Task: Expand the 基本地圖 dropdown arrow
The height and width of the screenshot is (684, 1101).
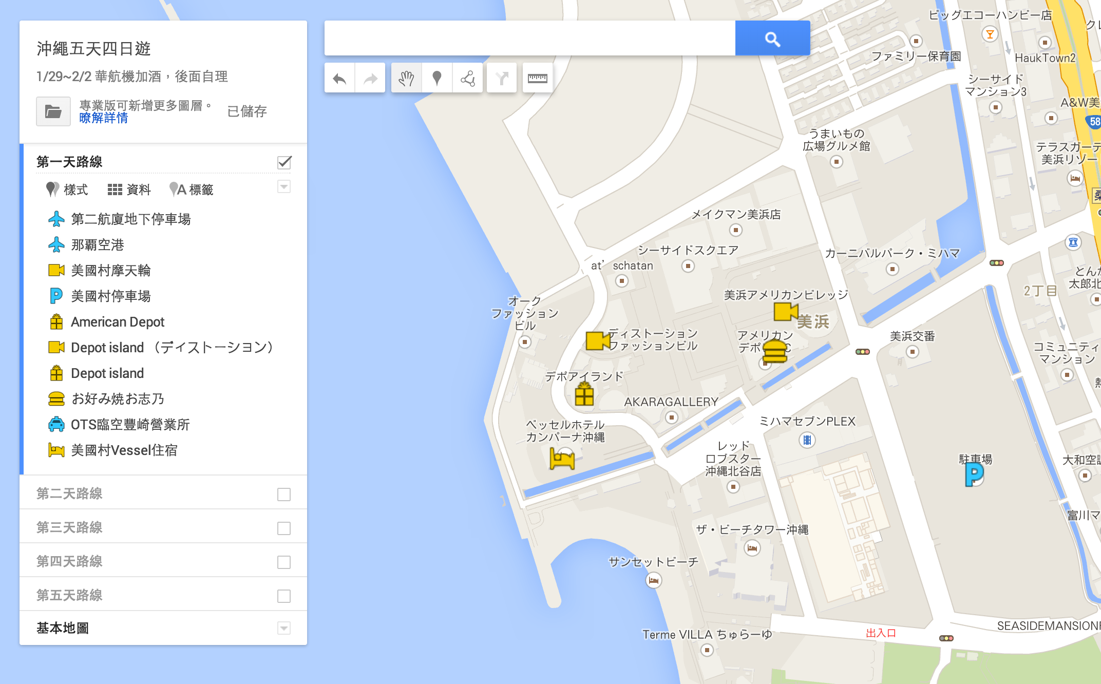Action: [284, 628]
